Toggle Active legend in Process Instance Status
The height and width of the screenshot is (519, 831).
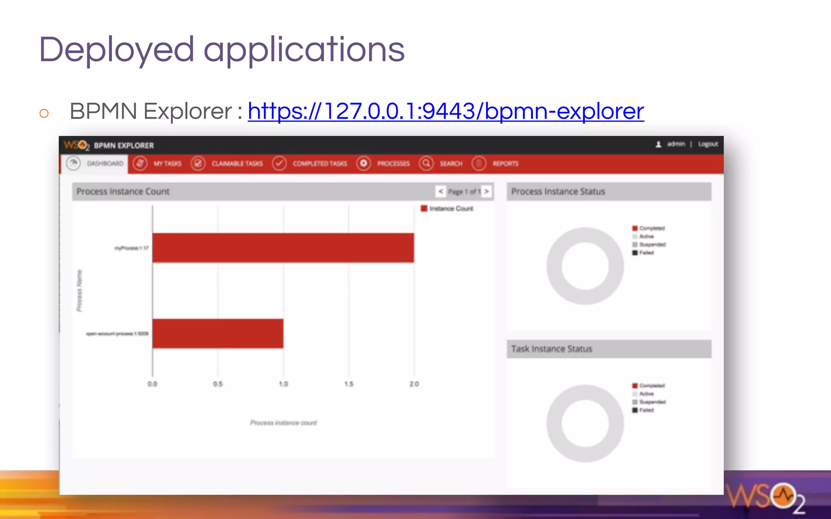pyautogui.click(x=643, y=236)
